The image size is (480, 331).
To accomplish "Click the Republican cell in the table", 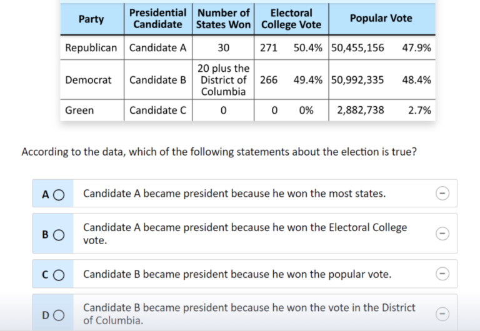I will (x=91, y=47).
